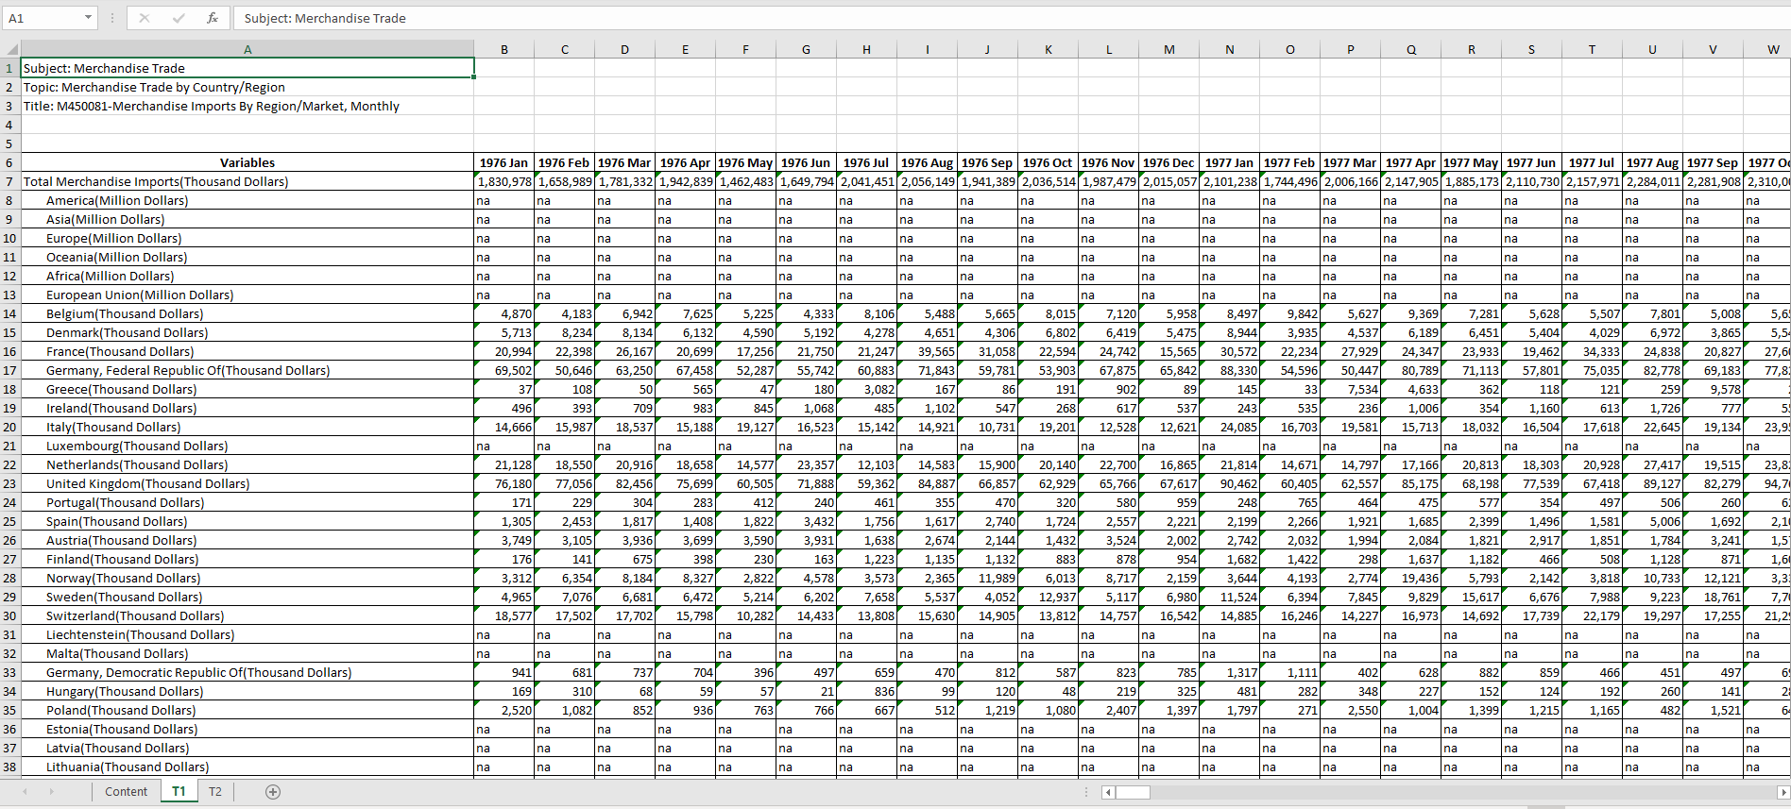Select the Switzerland(Thousand Dollars) cell

click(135, 615)
